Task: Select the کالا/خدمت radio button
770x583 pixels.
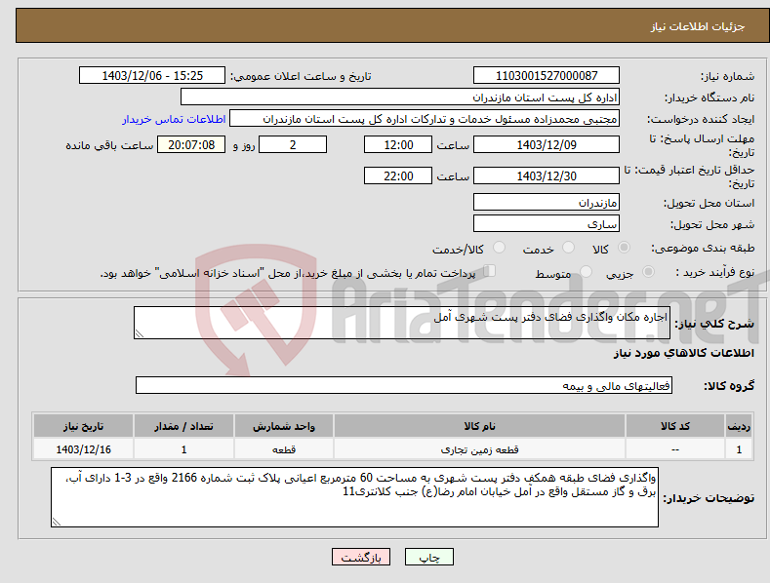Action: pyautogui.click(x=499, y=248)
